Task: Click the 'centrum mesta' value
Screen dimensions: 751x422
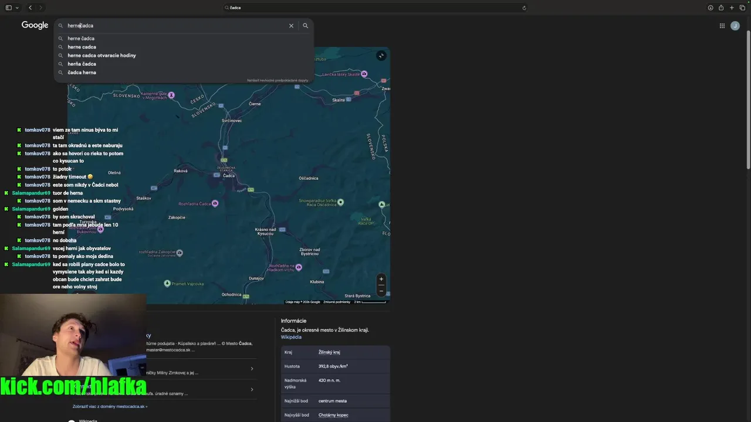Action: point(333,401)
